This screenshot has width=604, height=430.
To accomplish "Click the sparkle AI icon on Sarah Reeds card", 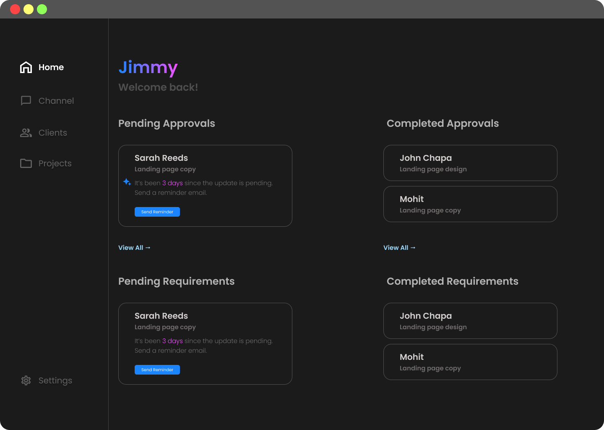I will click(127, 182).
